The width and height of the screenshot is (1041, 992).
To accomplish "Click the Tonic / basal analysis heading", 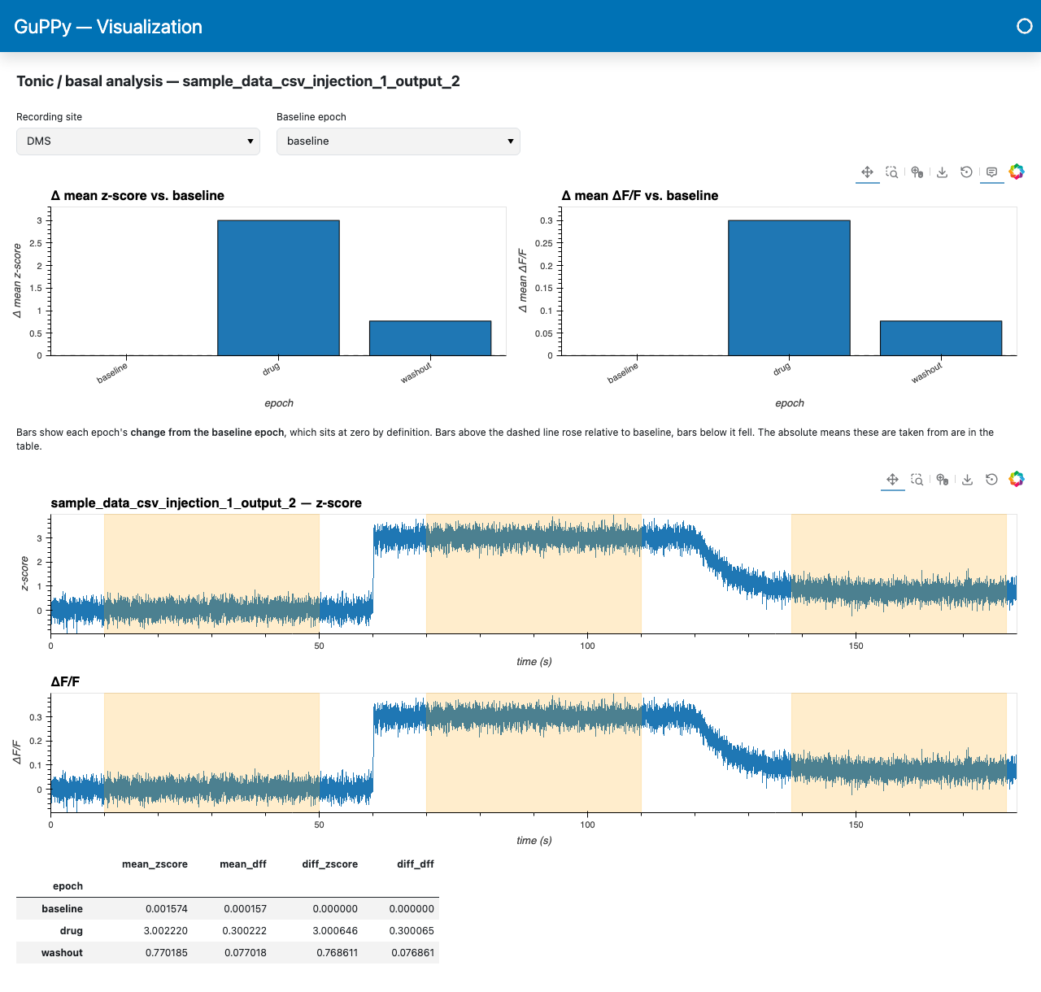I will point(238,81).
